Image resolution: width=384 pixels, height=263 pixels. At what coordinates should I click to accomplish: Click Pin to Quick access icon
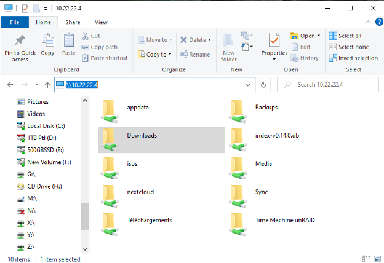pos(20,40)
